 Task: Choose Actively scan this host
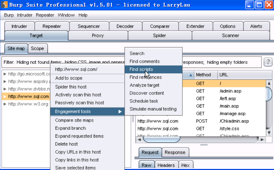click(x=87, y=95)
